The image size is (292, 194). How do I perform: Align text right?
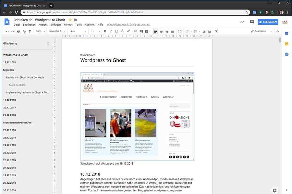coord(167,31)
